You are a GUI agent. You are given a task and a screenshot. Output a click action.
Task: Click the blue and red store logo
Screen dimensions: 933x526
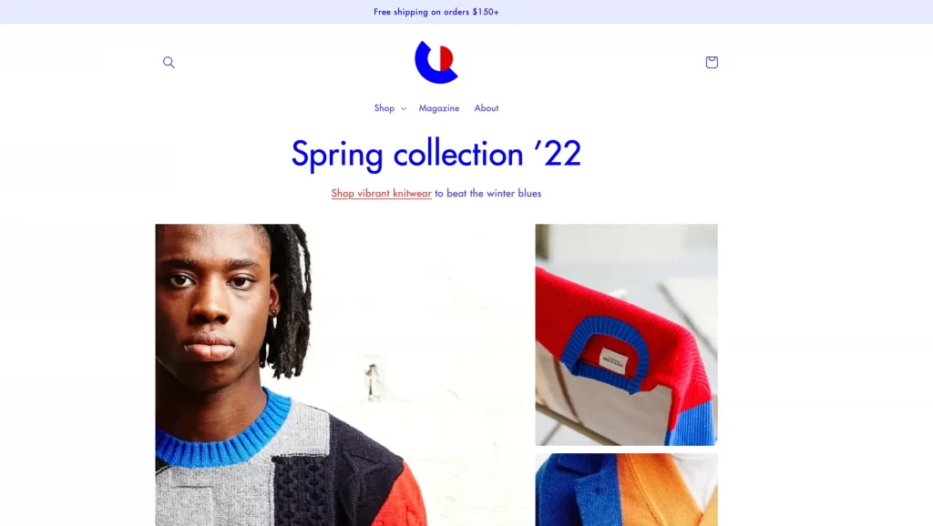[436, 63]
